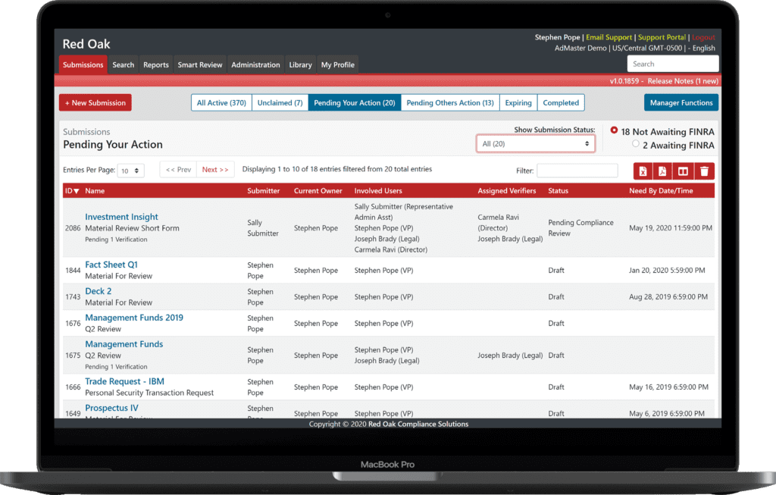Open the Support Portal link
Screen dimensions: 776x495
pyautogui.click(x=662, y=38)
